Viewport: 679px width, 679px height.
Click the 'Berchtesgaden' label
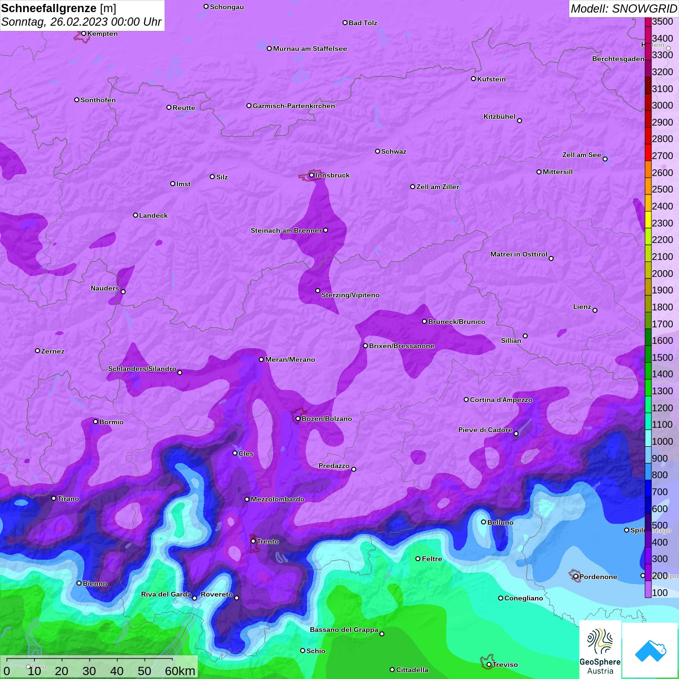618,59
